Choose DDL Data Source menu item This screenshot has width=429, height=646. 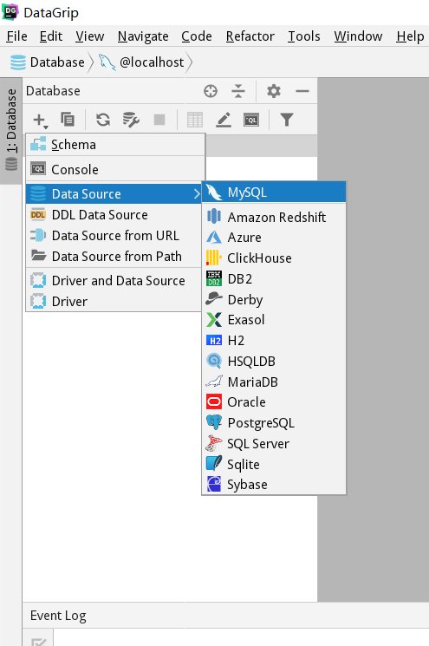pos(114,215)
